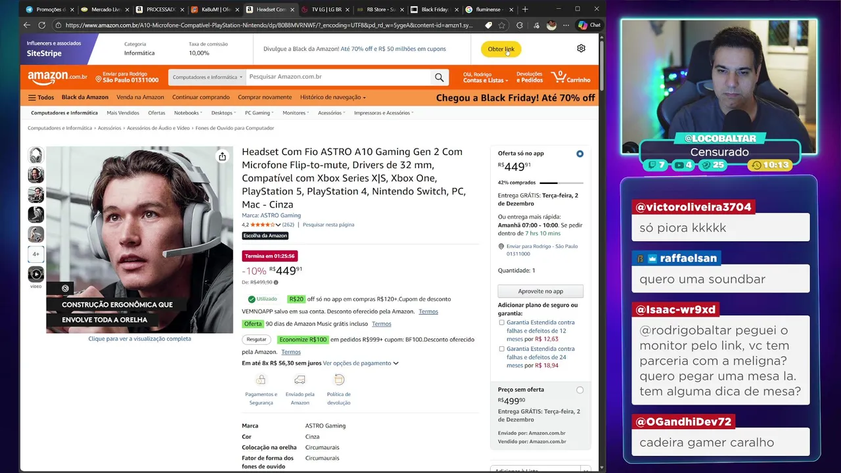841x473 pixels.
Task: Bookmark page with the star icon
Action: (502, 25)
